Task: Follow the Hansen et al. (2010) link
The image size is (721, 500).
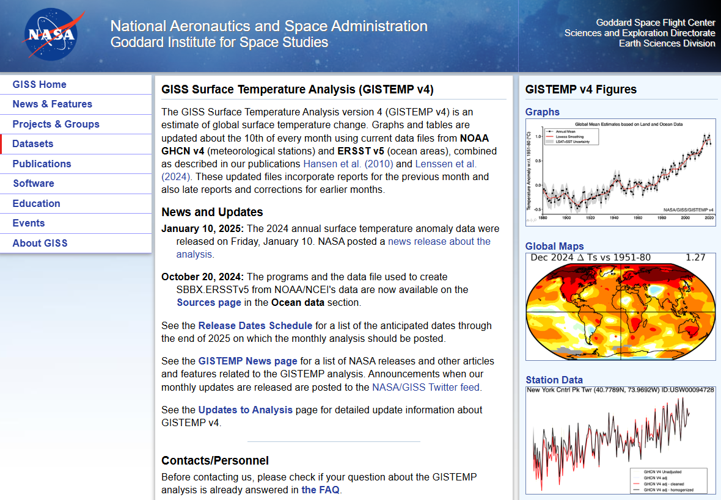Action: [348, 164]
